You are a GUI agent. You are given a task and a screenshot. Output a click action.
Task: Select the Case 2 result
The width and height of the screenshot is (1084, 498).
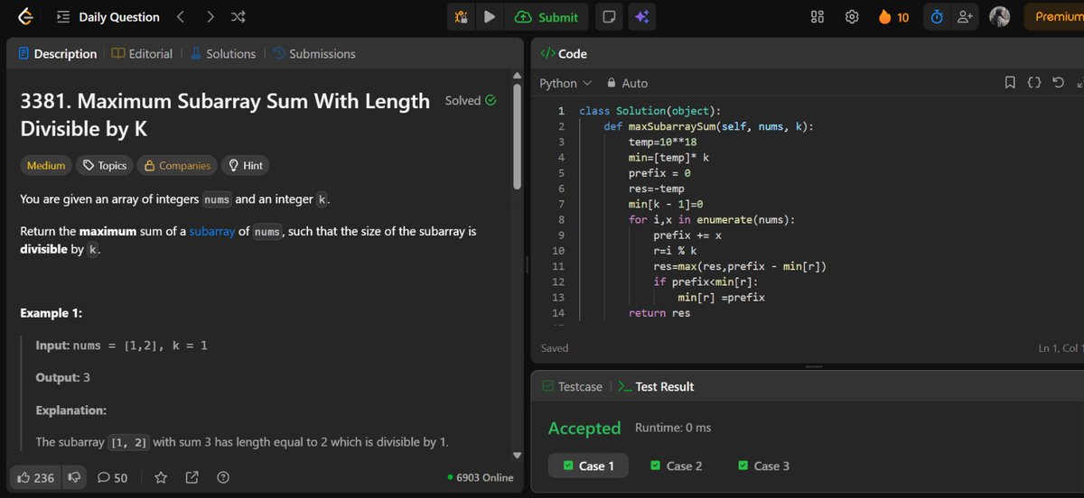tap(676, 466)
